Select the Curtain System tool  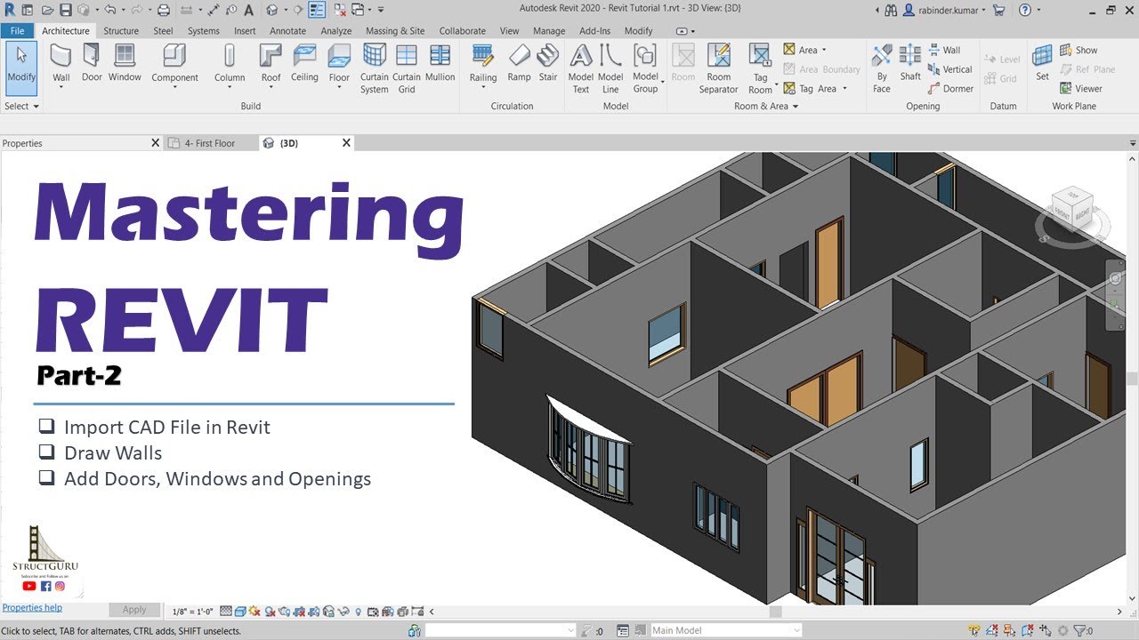pos(375,68)
